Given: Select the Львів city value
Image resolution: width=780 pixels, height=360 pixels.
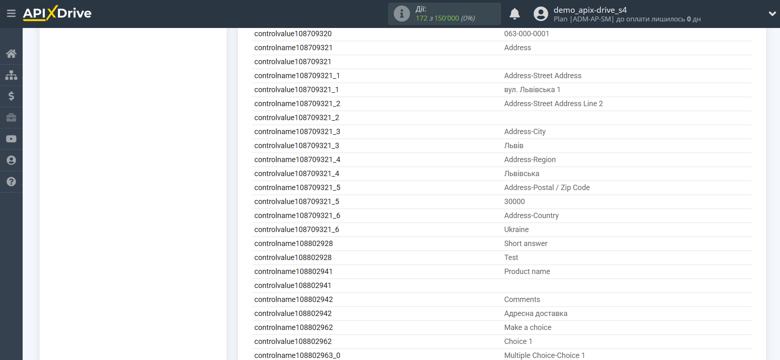Looking at the screenshot, I should [x=514, y=146].
